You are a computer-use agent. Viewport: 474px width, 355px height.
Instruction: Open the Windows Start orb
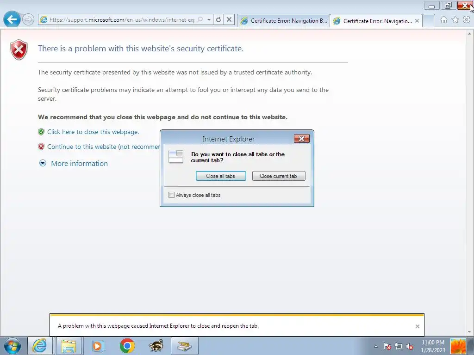tap(12, 346)
